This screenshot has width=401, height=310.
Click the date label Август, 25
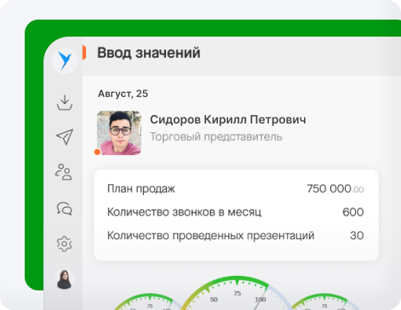coord(123,94)
